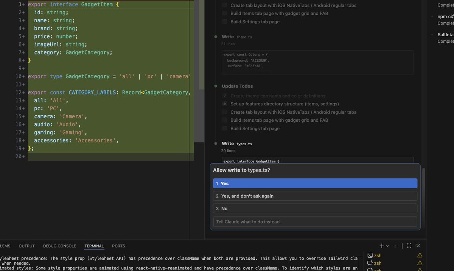
Task: Click the 'imageUrl: string;' code line
Action: point(61,44)
